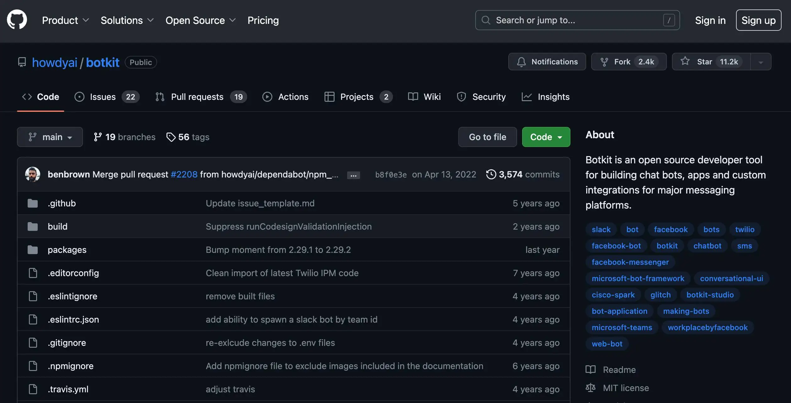Click the chatbot topic tag

[x=707, y=246]
